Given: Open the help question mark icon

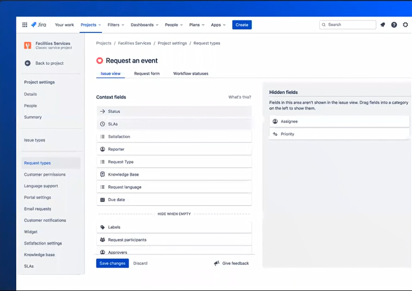Looking at the screenshot, I should [394, 25].
